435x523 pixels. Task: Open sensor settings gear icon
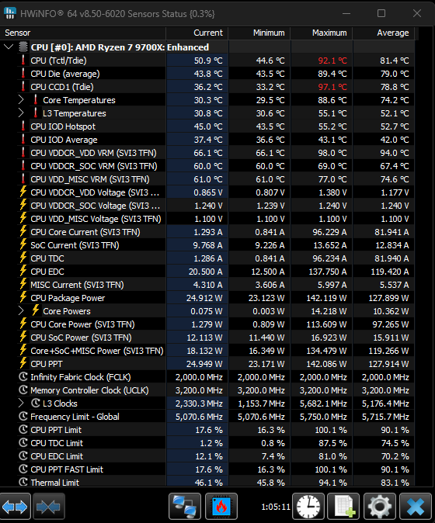click(380, 507)
